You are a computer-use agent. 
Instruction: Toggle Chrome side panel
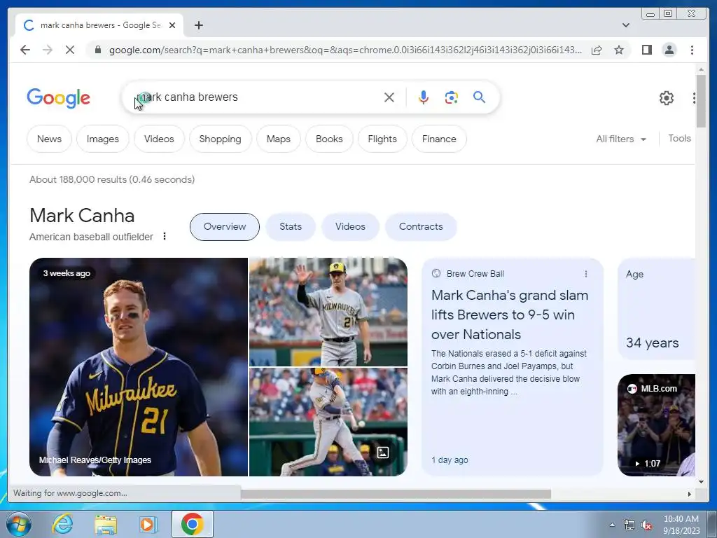click(646, 50)
